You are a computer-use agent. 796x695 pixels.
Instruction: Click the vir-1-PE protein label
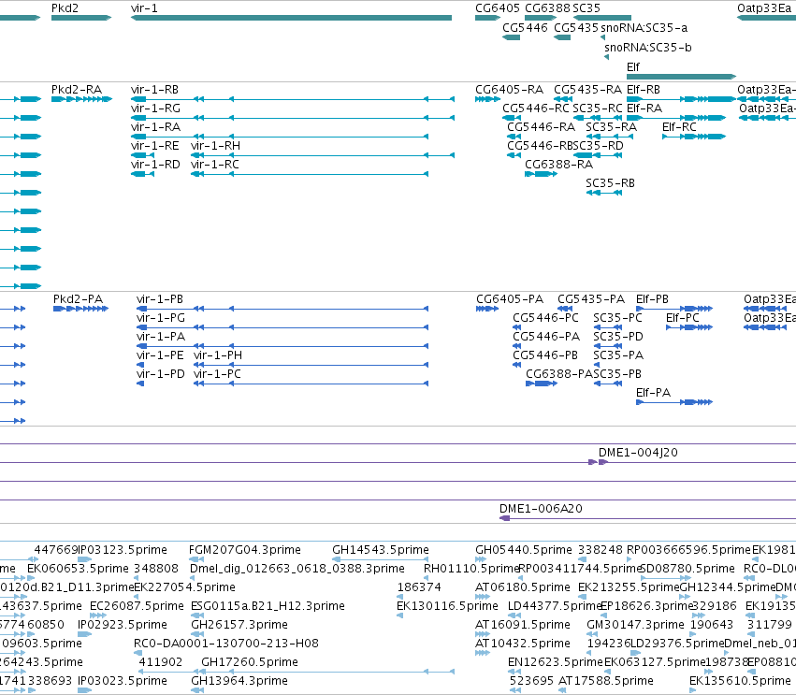pyautogui.click(x=160, y=355)
